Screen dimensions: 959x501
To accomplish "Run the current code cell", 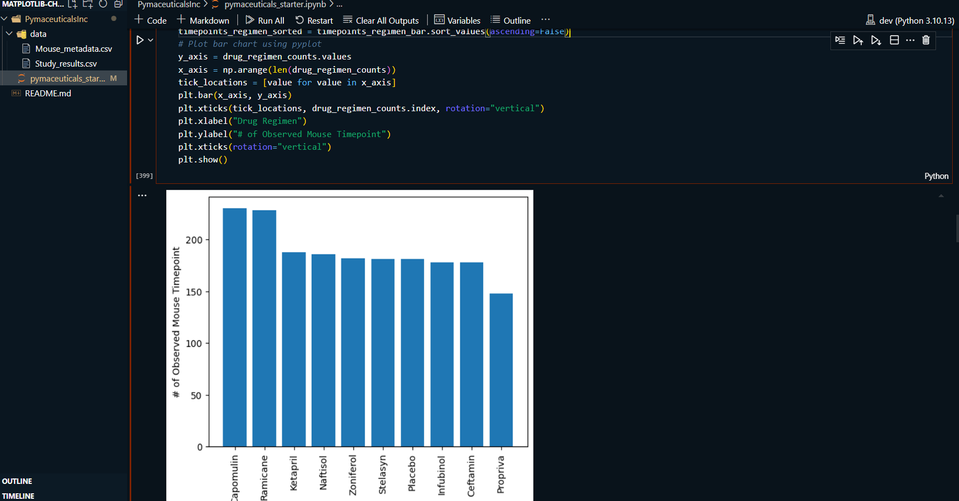I will pos(140,40).
